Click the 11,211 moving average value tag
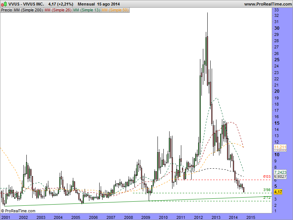The image size is (293, 220). (280, 147)
